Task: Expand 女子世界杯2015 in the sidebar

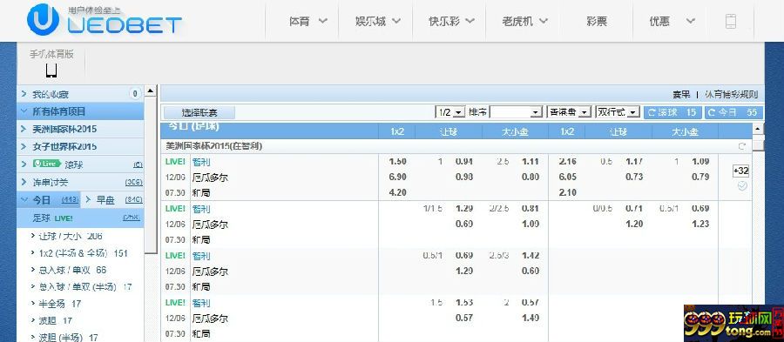Action: [x=80, y=146]
